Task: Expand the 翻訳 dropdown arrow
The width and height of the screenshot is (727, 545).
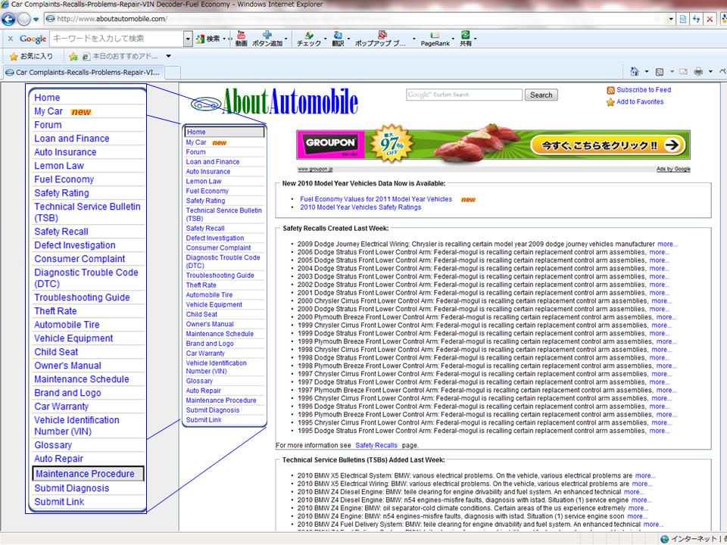Action: point(348,39)
